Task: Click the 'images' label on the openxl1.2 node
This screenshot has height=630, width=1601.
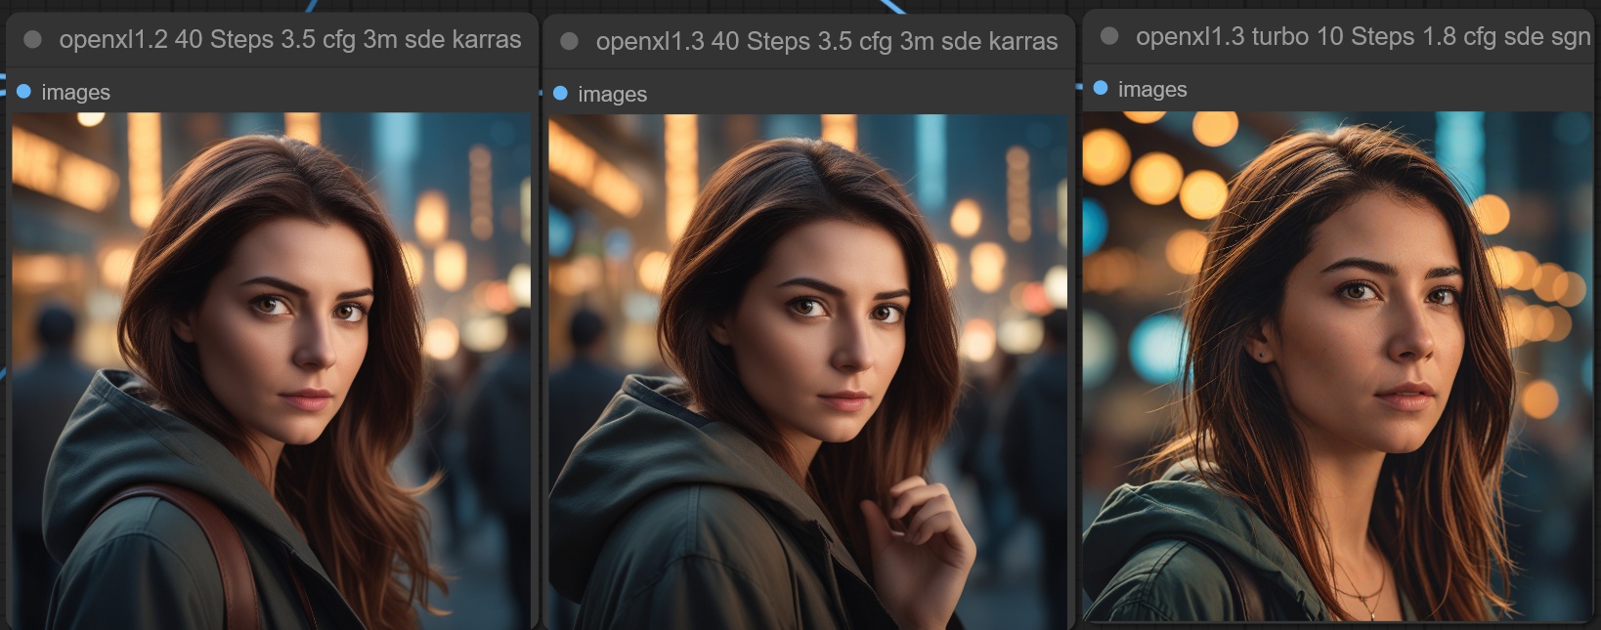Action: [76, 92]
